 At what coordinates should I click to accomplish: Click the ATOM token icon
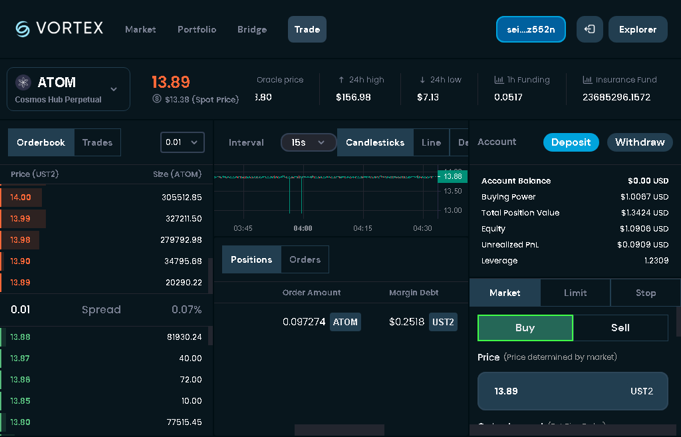click(x=23, y=82)
